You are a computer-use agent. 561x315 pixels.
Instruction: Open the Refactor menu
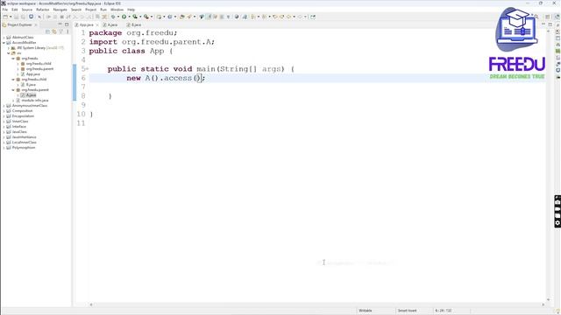43,10
